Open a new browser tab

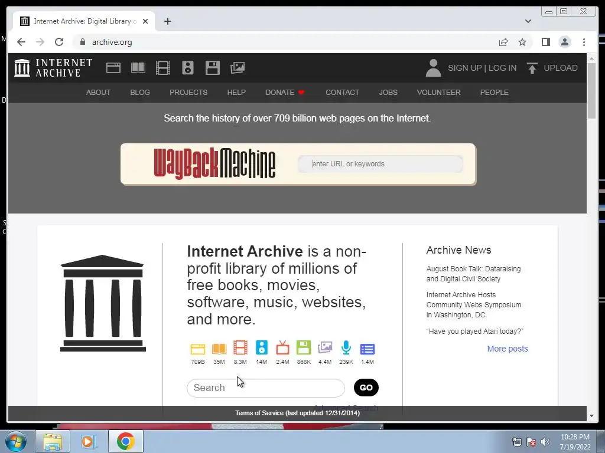point(167,21)
